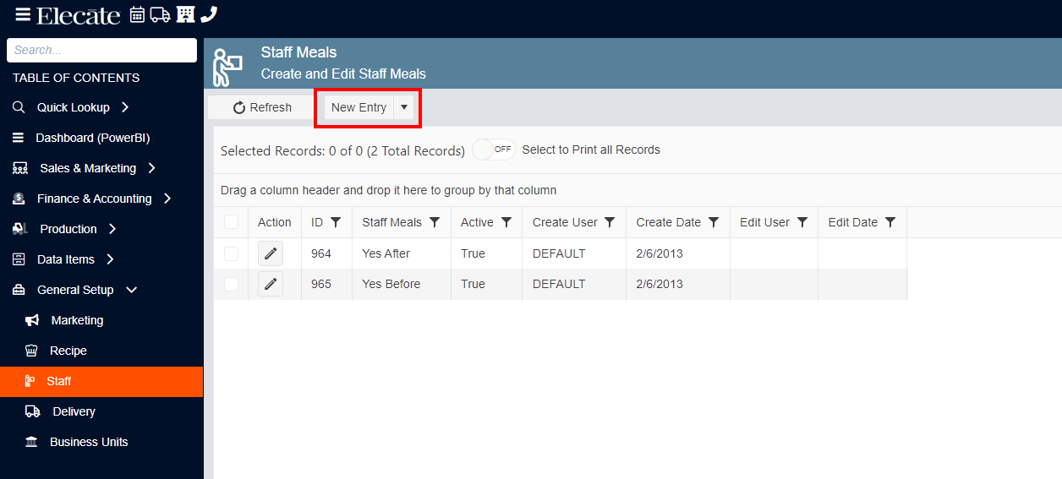Screen dimensions: 1062x479
Task: Click the Elecate logo
Action: tap(79, 15)
